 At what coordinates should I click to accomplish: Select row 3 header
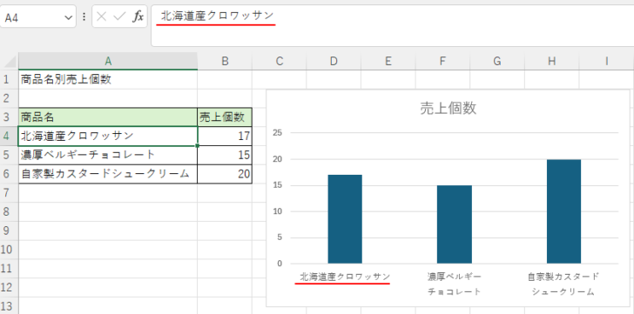pyautogui.click(x=9, y=117)
